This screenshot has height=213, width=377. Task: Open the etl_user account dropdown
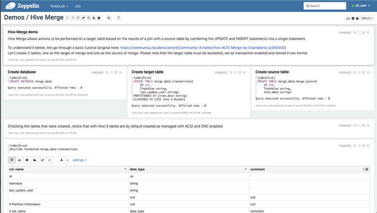(362, 6)
